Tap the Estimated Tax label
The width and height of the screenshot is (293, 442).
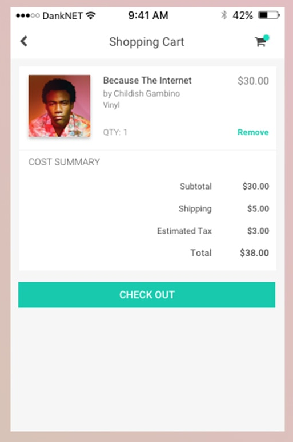(184, 231)
